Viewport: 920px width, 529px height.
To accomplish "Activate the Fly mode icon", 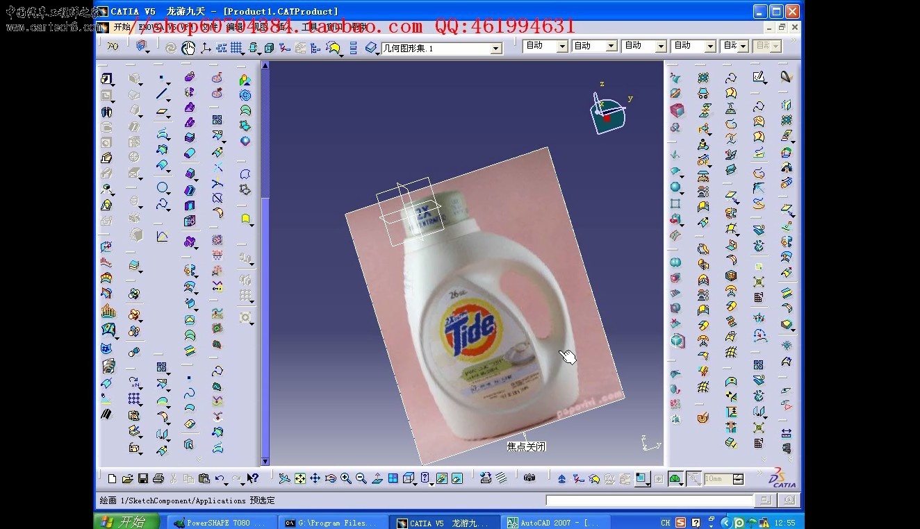I will pyautogui.click(x=284, y=478).
